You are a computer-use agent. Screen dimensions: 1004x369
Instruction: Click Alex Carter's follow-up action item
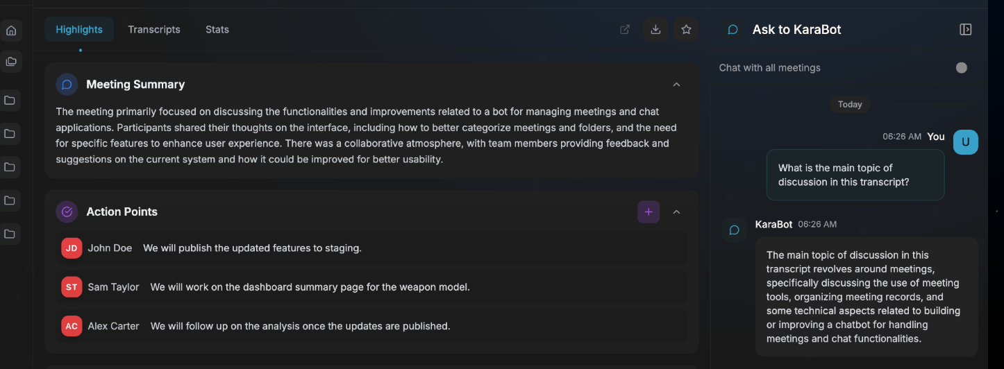(x=300, y=326)
